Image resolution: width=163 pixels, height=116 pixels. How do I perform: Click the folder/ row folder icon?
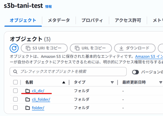[27, 108]
